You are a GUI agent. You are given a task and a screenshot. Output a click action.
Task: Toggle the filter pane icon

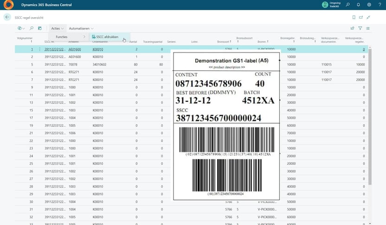click(x=360, y=28)
